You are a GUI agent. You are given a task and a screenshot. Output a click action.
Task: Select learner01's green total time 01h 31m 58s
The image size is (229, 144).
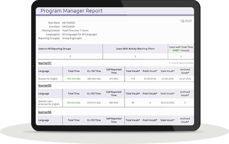(x=74, y=79)
